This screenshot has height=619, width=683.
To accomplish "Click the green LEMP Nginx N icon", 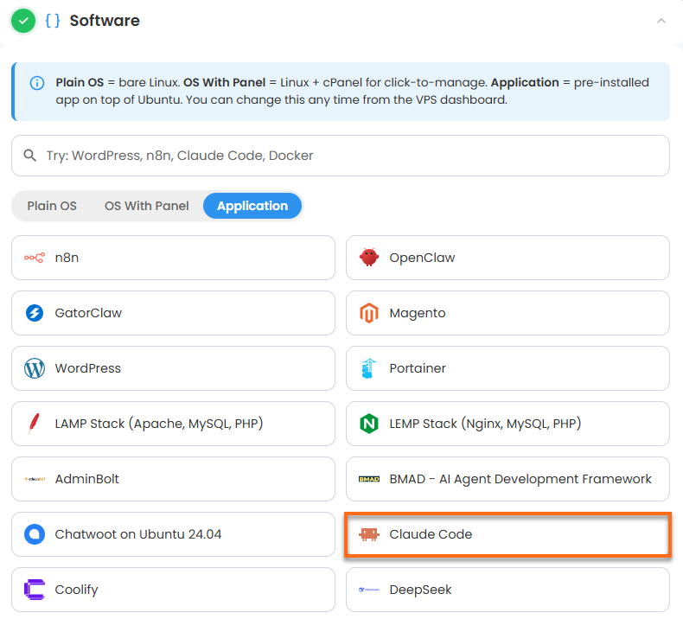I will pyautogui.click(x=369, y=424).
